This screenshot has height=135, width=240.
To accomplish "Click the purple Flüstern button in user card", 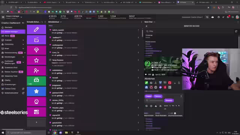I will click(x=158, y=96).
